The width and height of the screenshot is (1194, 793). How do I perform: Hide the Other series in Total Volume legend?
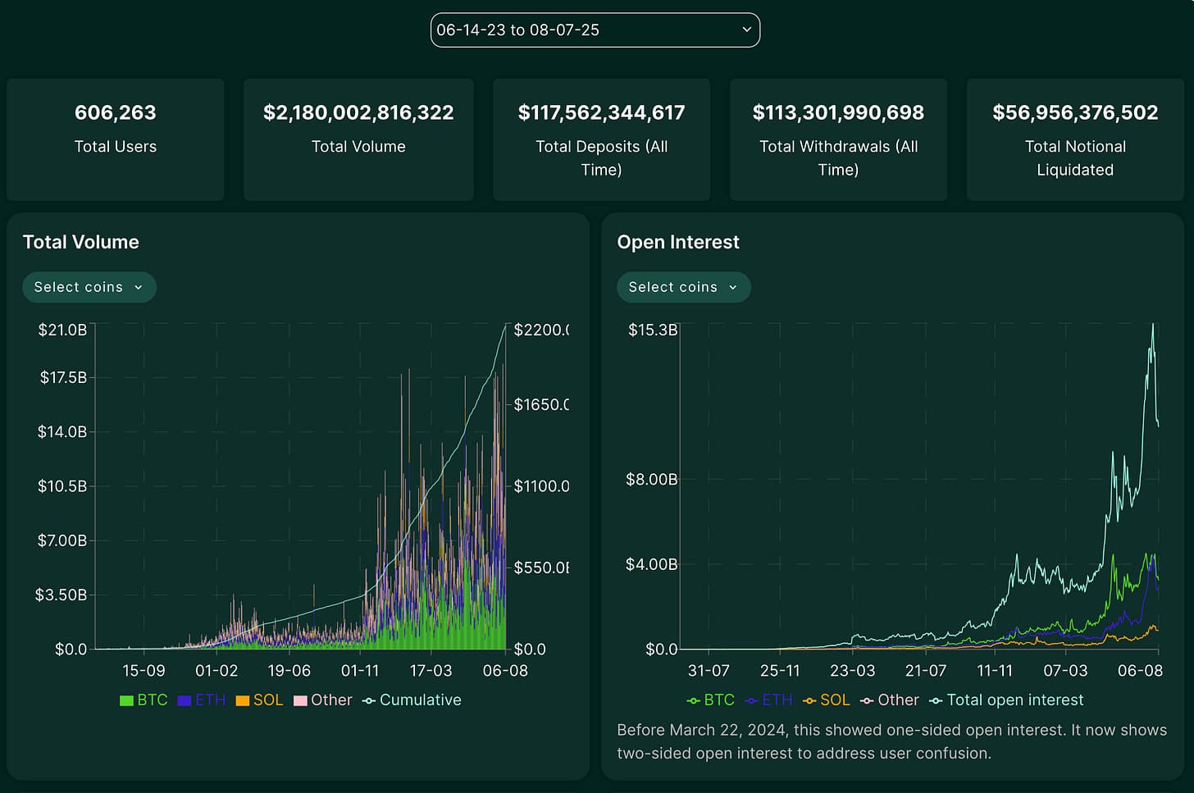click(x=323, y=700)
